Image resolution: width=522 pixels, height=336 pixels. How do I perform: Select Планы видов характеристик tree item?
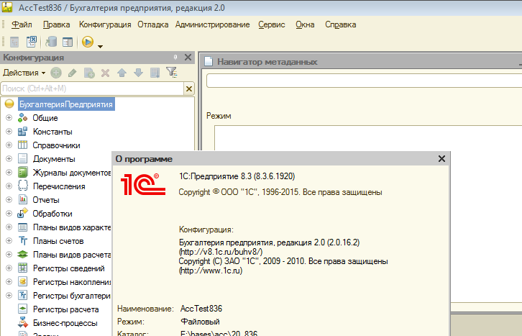pyautogui.click(x=72, y=227)
